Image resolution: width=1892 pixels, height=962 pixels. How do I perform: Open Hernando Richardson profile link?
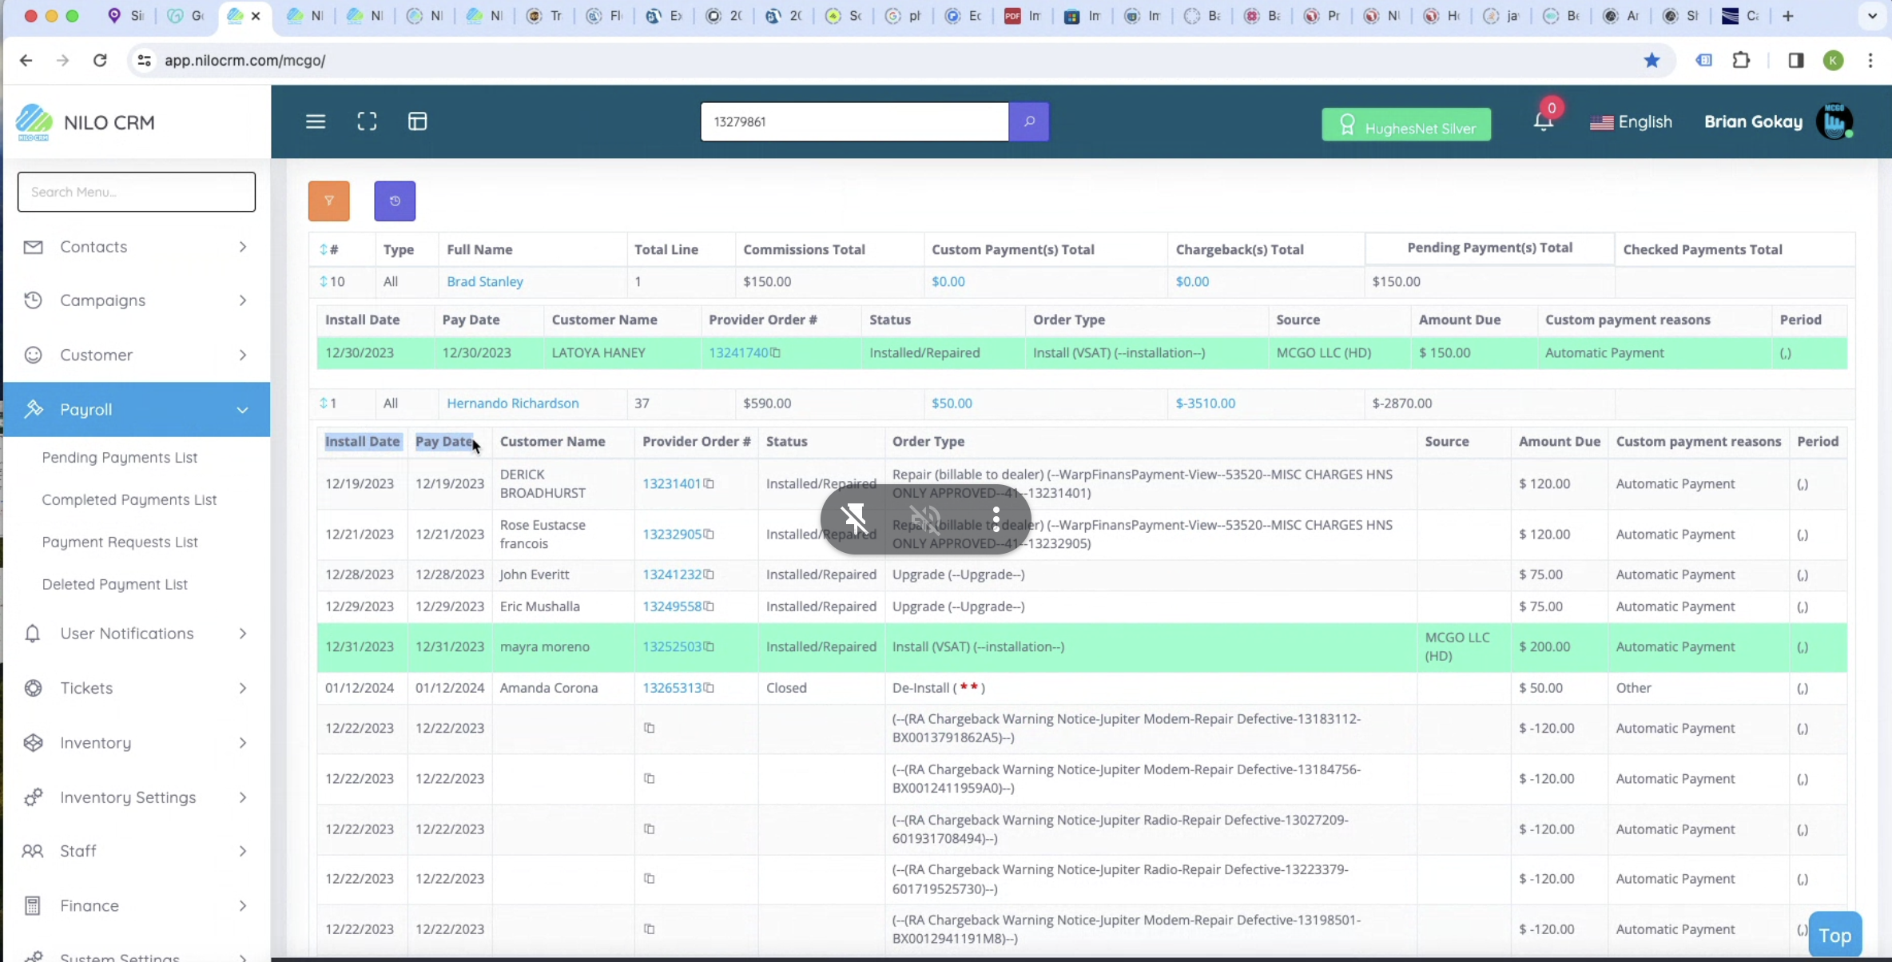click(512, 403)
